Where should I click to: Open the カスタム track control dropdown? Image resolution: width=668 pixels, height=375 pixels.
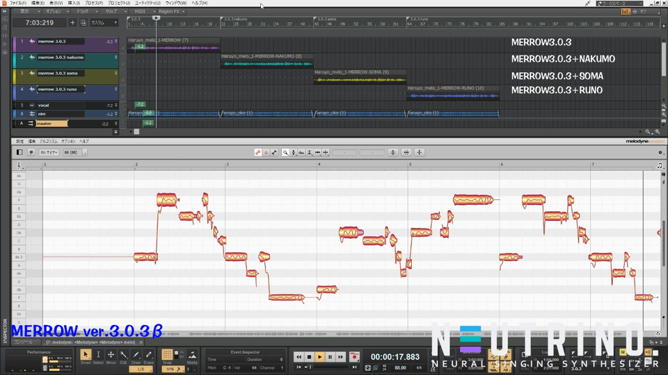102,23
